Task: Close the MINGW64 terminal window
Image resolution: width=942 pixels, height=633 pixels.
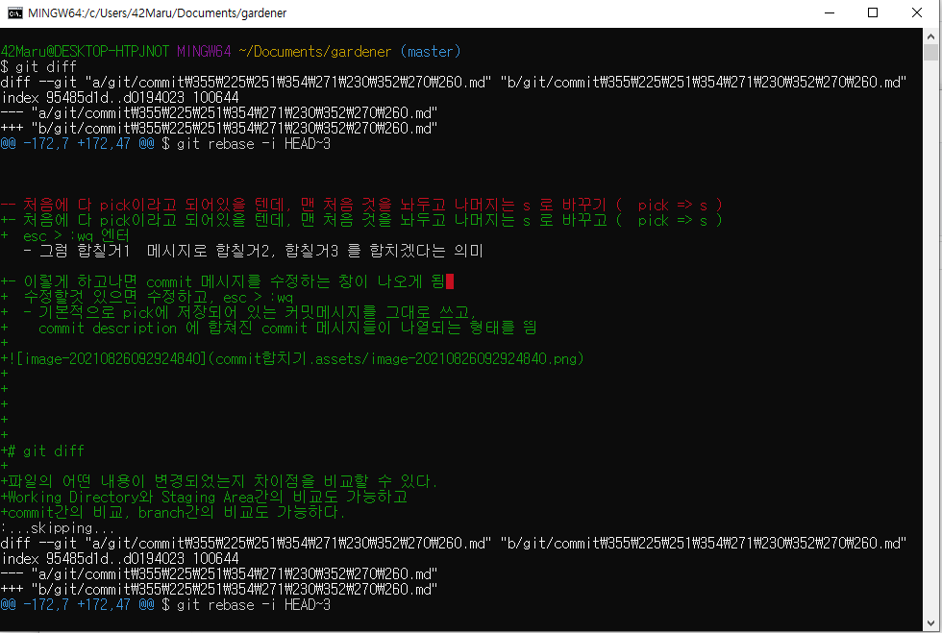Action: tap(917, 12)
